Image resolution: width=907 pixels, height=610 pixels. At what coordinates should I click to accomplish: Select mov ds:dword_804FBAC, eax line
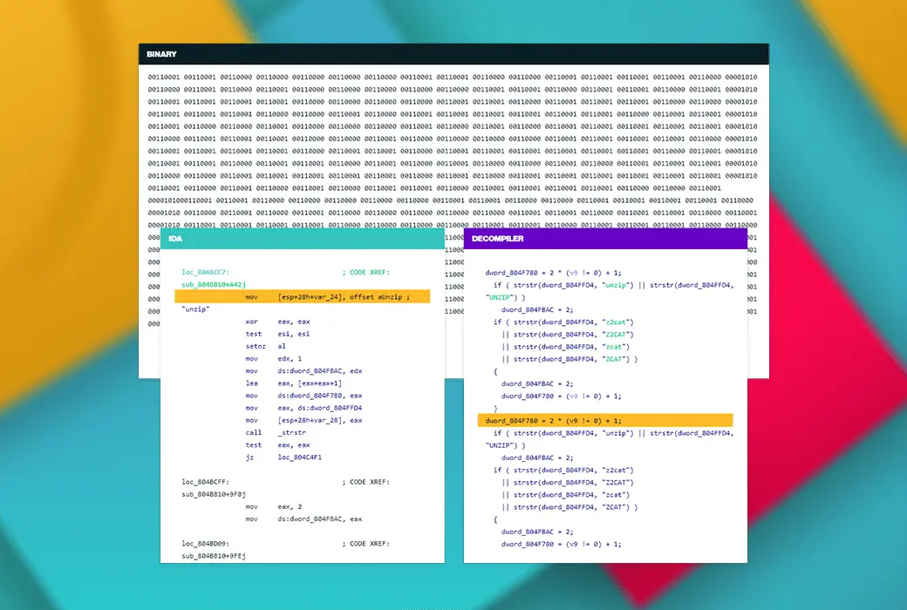click(303, 518)
